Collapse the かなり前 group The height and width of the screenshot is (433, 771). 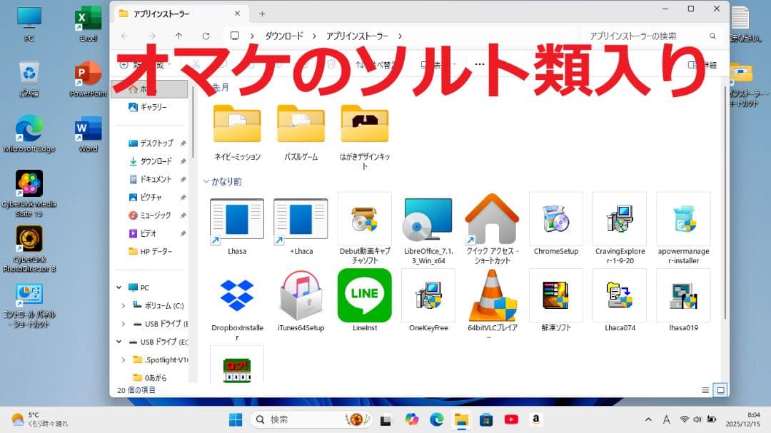pos(206,181)
